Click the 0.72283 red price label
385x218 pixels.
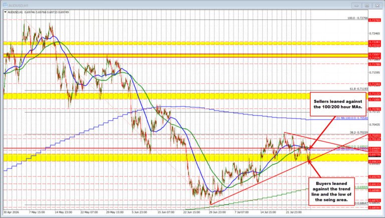pos(374,42)
